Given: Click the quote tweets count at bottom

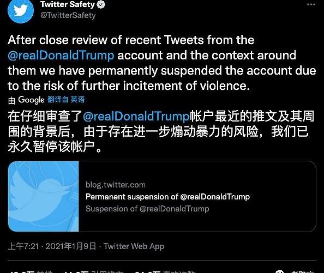Looking at the screenshot, I should point(94,271).
